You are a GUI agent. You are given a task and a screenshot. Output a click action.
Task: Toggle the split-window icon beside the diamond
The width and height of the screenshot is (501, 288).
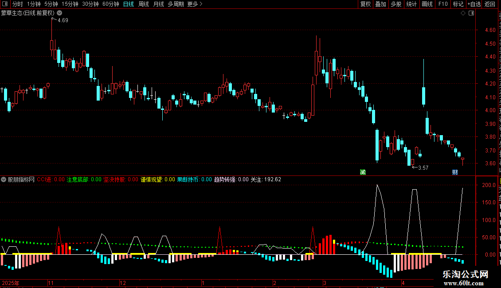pyautogui.click(x=471, y=13)
